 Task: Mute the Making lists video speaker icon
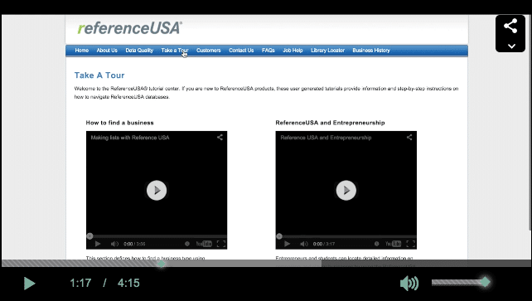pyautogui.click(x=114, y=244)
